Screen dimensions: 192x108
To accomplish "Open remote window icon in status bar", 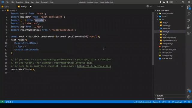I will (2, 102).
